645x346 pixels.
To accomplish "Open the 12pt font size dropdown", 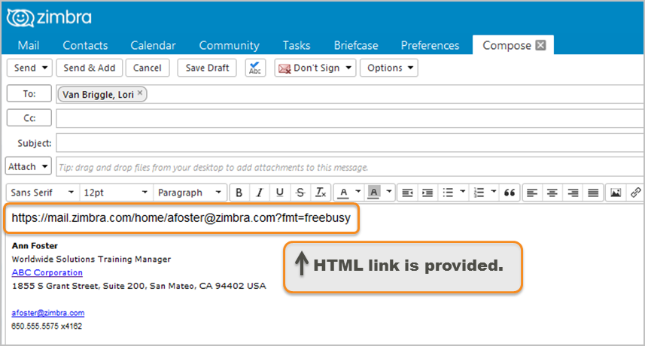I will pyautogui.click(x=116, y=193).
